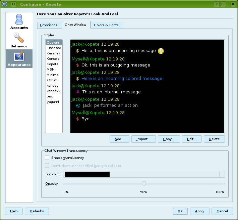Click 'This is an internal message' preview line
Image resolution: width=238 pixels, height=220 pixels.
(111, 92)
